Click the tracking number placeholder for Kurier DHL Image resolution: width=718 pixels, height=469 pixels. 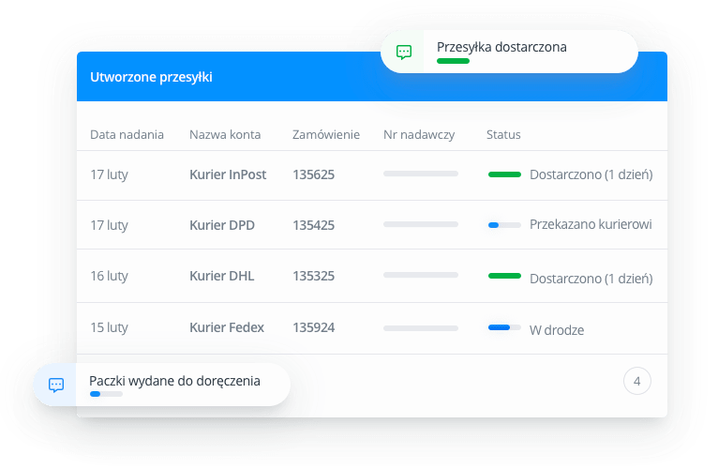pyautogui.click(x=421, y=276)
